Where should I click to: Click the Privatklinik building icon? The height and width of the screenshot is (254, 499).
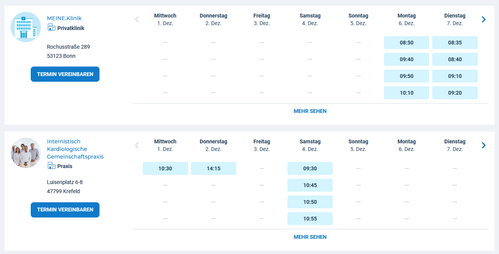(51, 28)
